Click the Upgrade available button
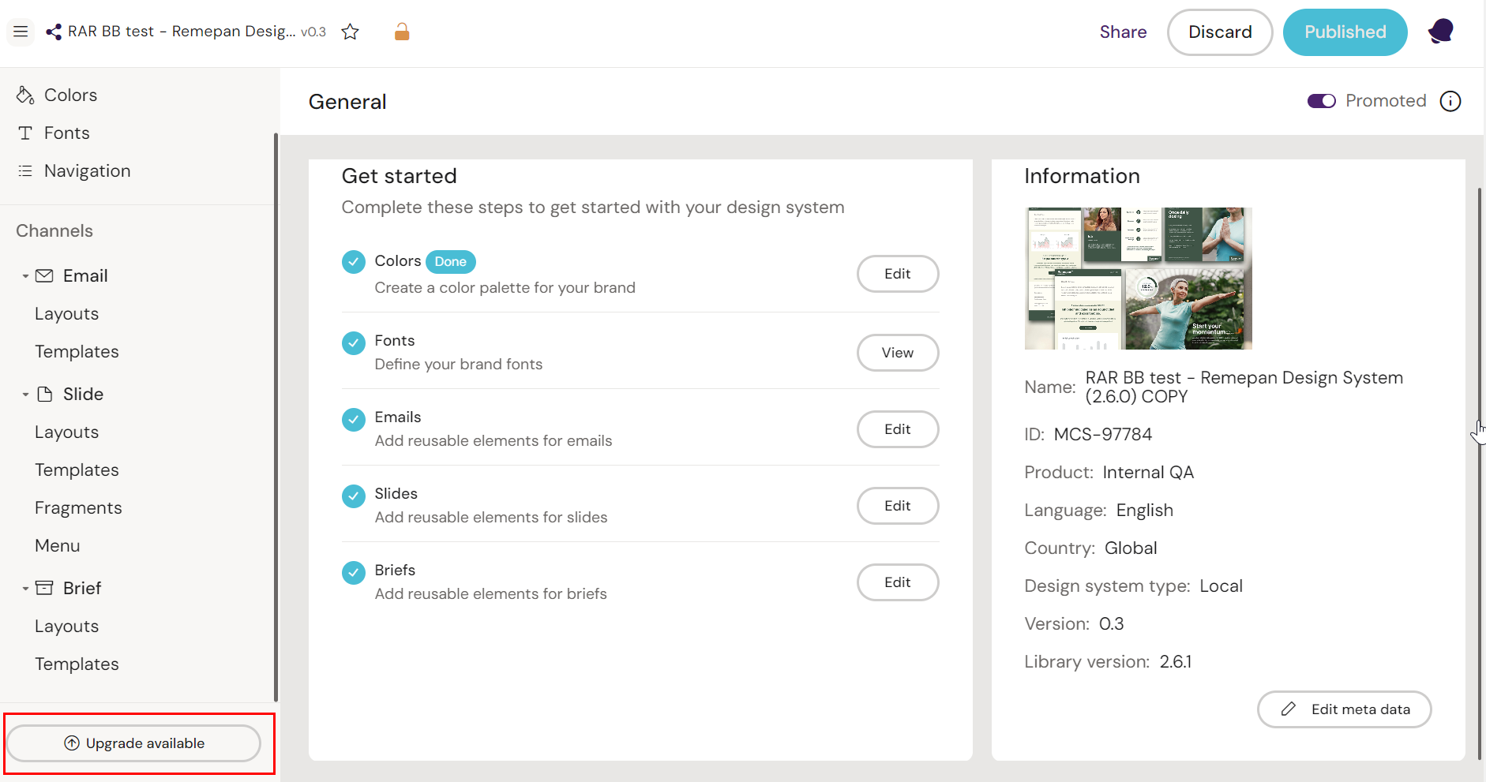The height and width of the screenshot is (782, 1486). [x=133, y=743]
